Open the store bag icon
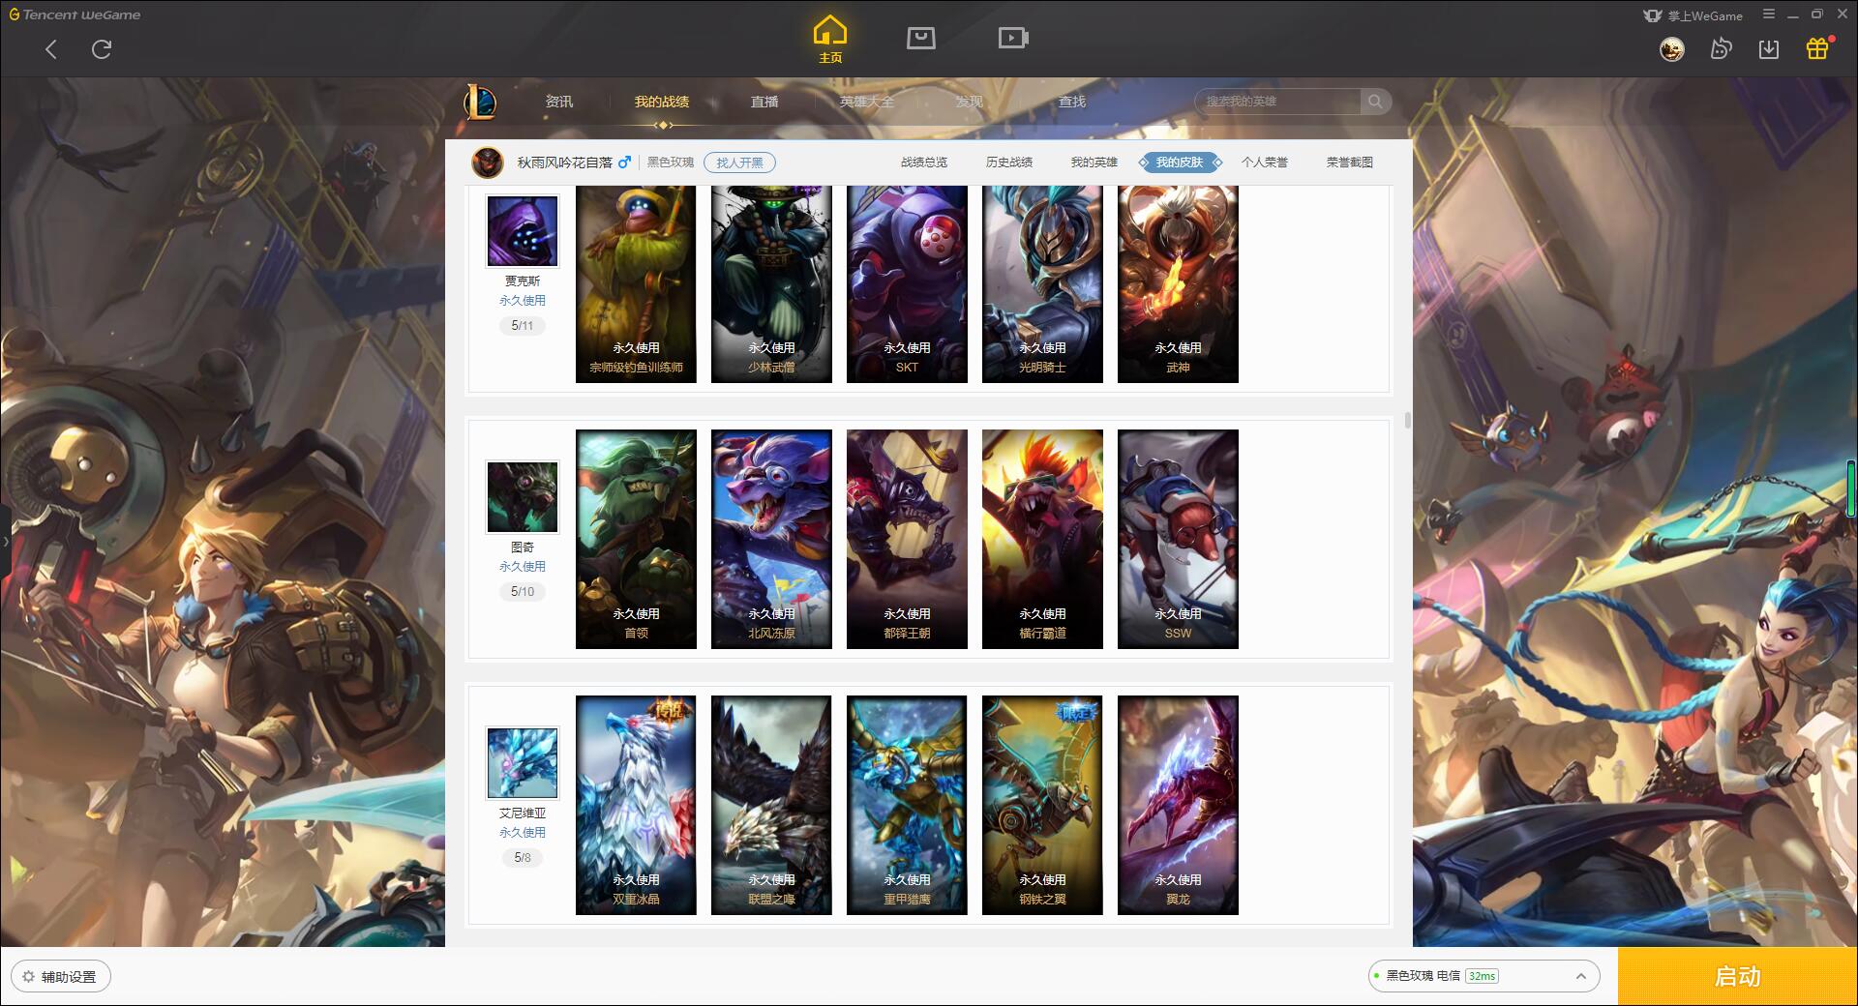1858x1006 pixels. point(920,38)
